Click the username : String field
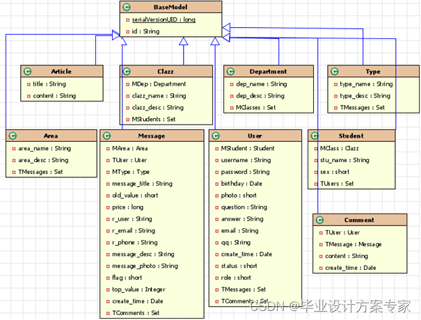Viewport: 421px width, 320px height. [x=246, y=160]
